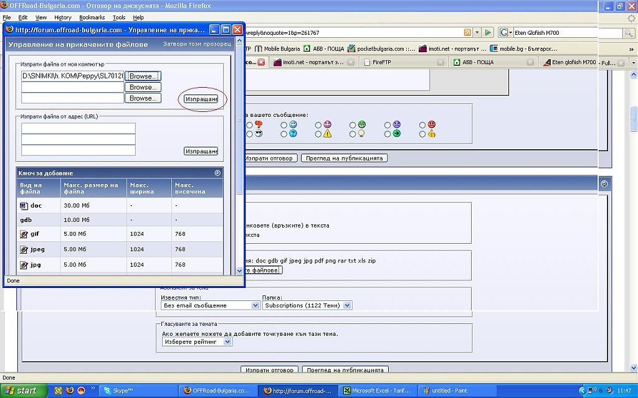The height and width of the screenshot is (398, 638).
Task: Click the RSS feed icon in the address bar
Action: (x=467, y=32)
